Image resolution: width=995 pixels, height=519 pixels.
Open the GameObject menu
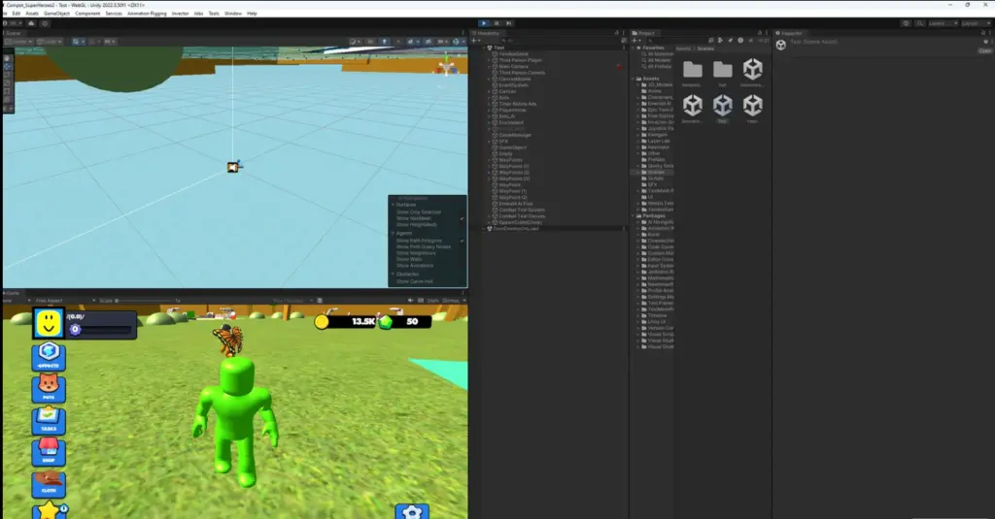56,14
